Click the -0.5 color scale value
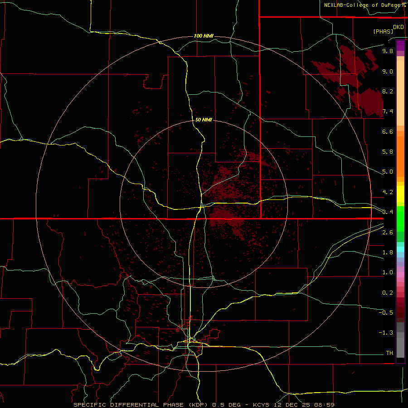This screenshot has height=408, width=408. pyautogui.click(x=386, y=312)
